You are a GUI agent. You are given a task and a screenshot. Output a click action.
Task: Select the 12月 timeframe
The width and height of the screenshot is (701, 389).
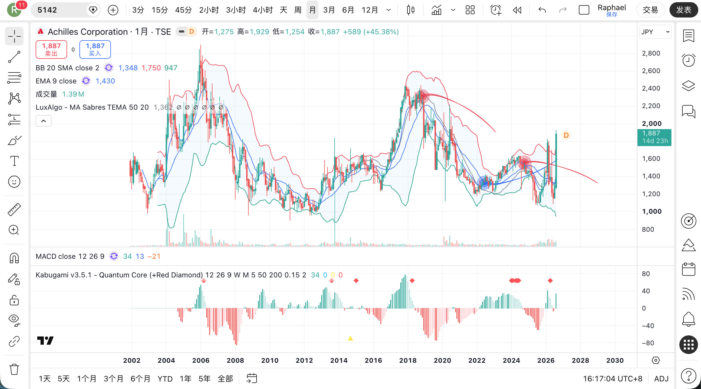[370, 10]
